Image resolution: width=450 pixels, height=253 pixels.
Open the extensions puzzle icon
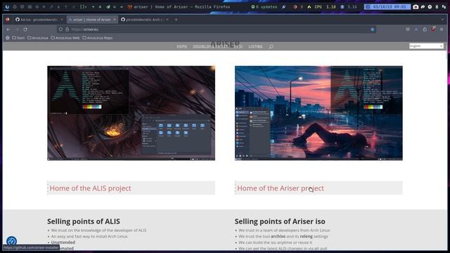pos(425,30)
